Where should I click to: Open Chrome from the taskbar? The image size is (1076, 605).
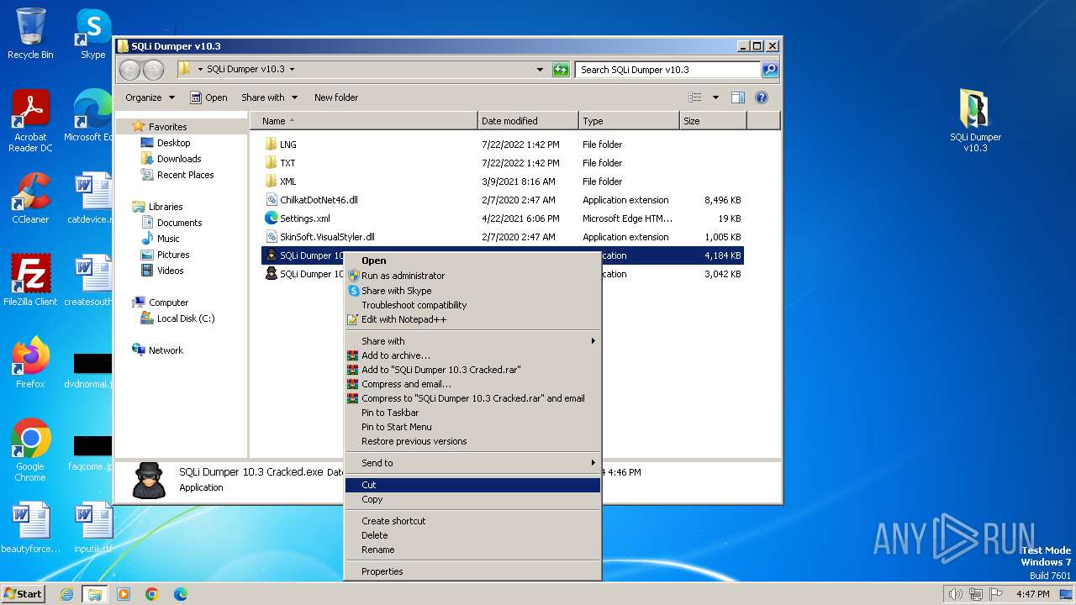coord(152,594)
